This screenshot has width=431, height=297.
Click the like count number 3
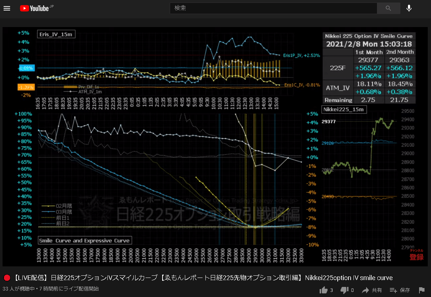point(332,291)
